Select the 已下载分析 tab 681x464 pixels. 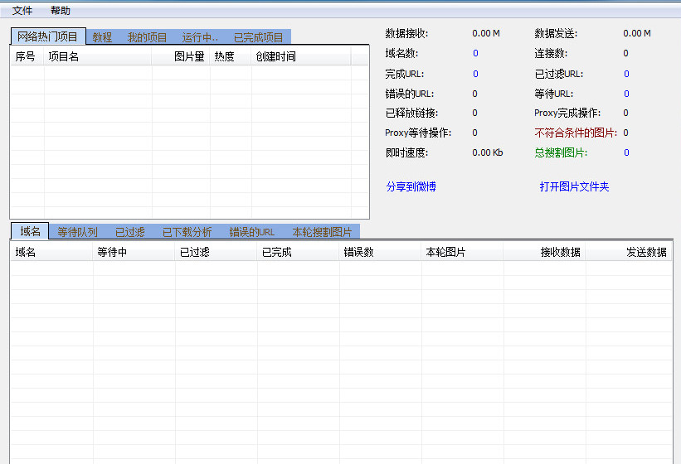pyautogui.click(x=187, y=232)
